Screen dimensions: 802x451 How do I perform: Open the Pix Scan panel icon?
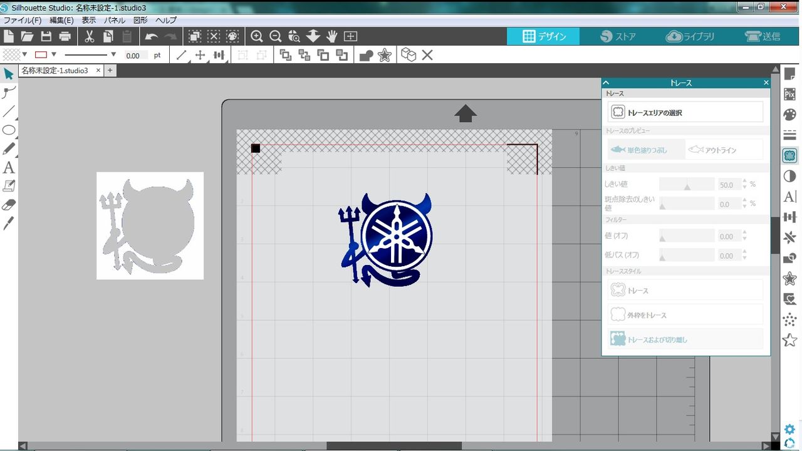[789, 95]
